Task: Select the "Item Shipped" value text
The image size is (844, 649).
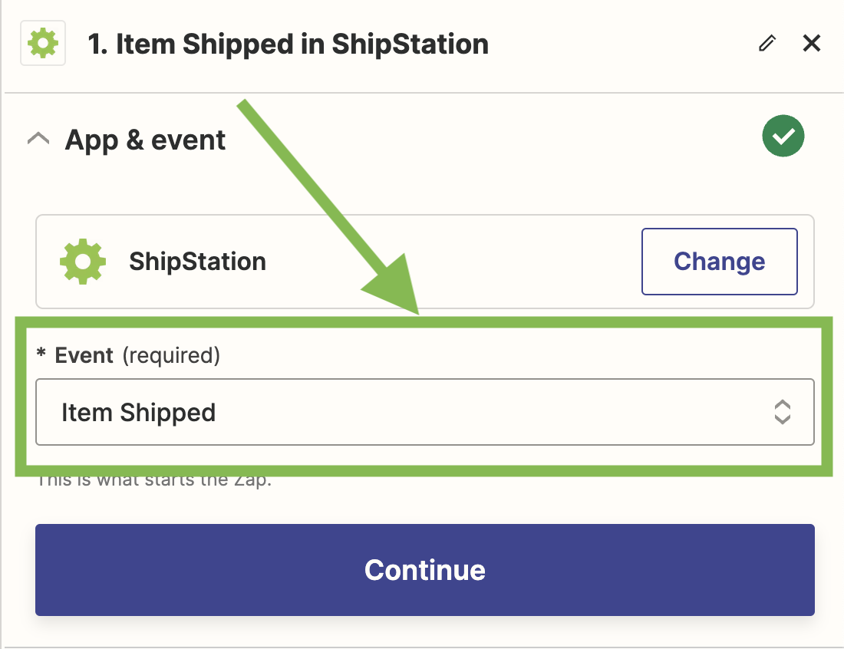Action: (x=138, y=413)
